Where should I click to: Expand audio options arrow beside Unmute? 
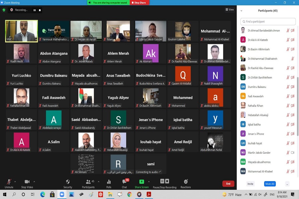[15, 181]
